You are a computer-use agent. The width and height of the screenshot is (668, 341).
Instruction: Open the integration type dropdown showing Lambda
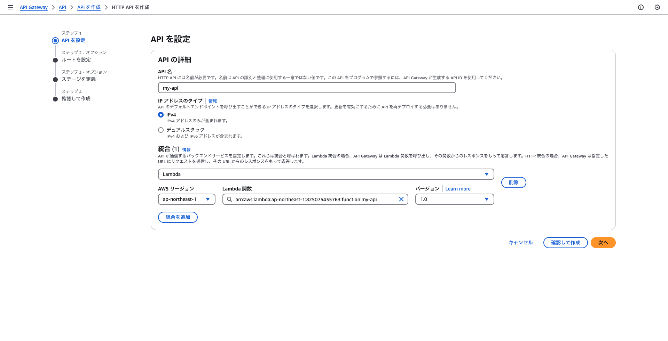pyautogui.click(x=486, y=174)
